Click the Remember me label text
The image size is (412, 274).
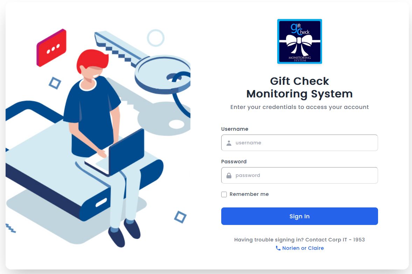click(249, 194)
